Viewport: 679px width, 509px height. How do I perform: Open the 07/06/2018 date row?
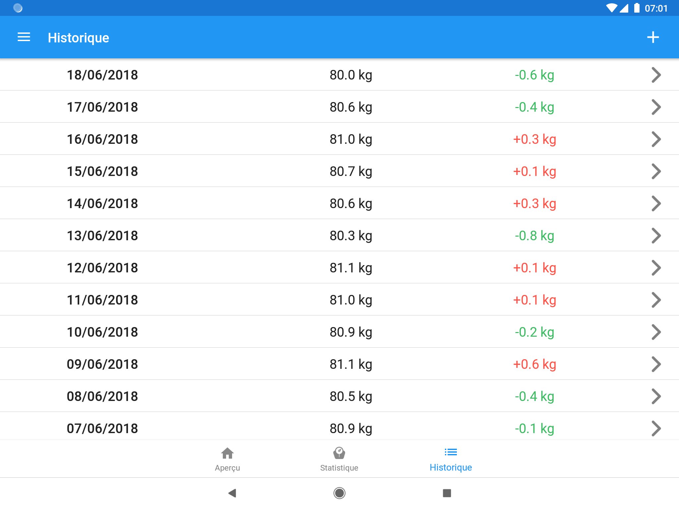(102, 428)
